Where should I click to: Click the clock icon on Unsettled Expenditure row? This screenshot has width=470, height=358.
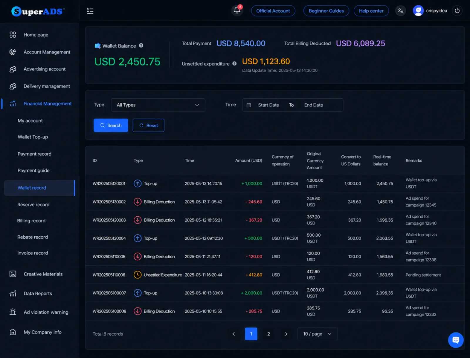click(x=137, y=275)
